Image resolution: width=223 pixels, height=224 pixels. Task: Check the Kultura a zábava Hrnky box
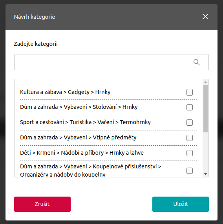tap(190, 92)
